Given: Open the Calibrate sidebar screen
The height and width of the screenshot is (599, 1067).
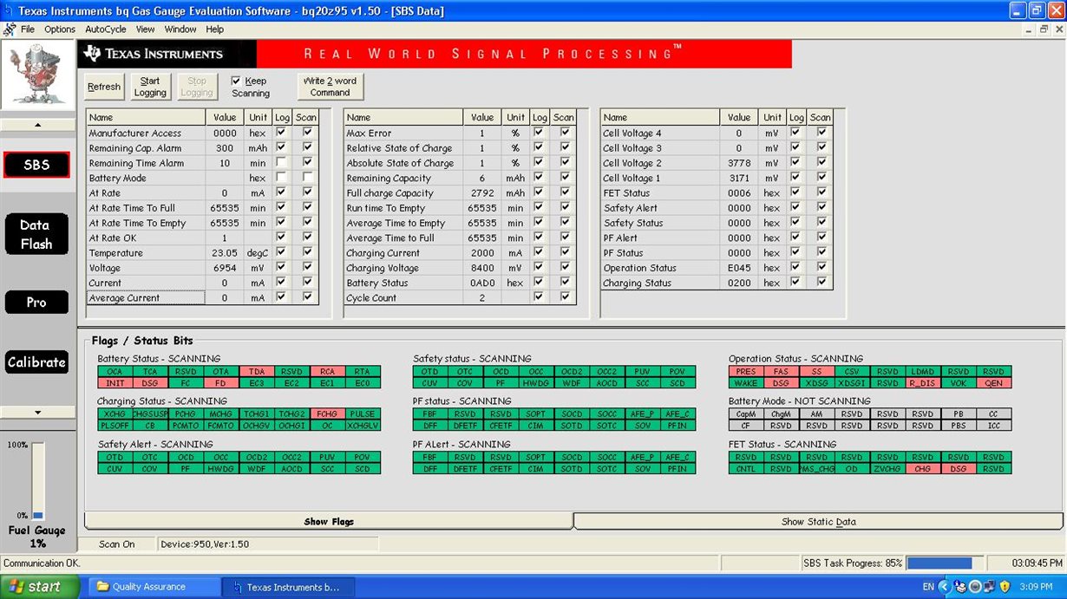Looking at the screenshot, I should coord(36,362).
